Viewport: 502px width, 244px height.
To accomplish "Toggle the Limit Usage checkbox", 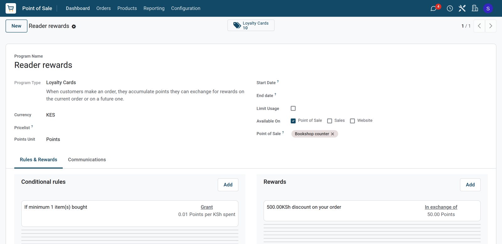I will pyautogui.click(x=293, y=108).
